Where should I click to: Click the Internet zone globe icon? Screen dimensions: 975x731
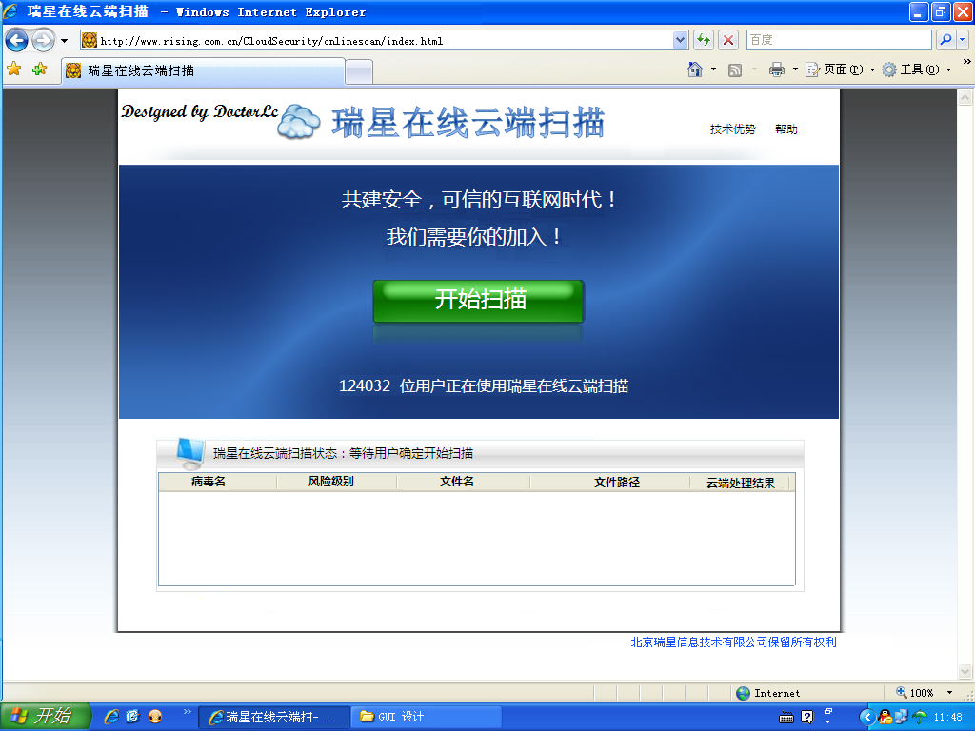click(743, 693)
